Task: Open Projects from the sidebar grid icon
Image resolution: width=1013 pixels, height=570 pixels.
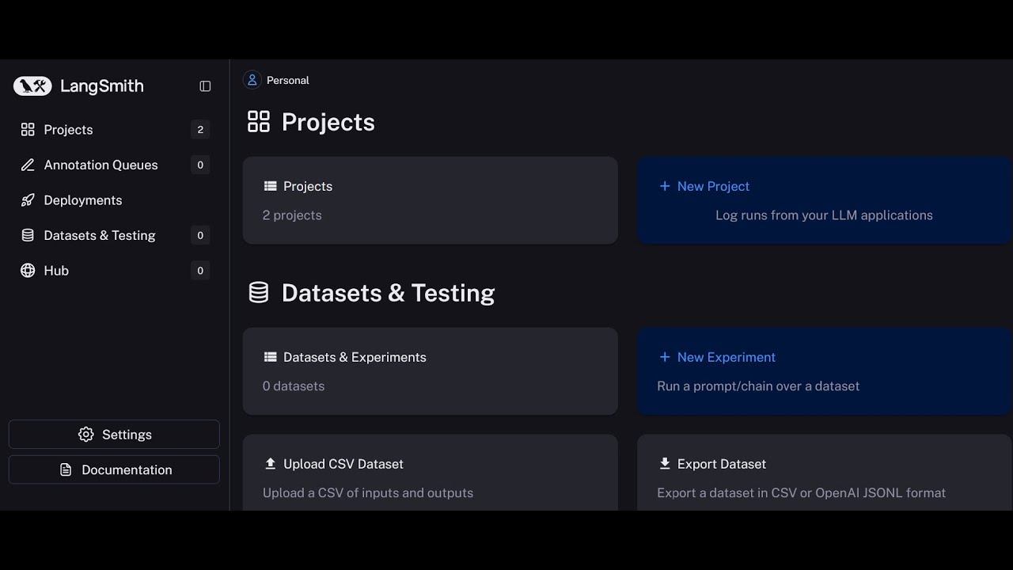Action: click(x=28, y=130)
